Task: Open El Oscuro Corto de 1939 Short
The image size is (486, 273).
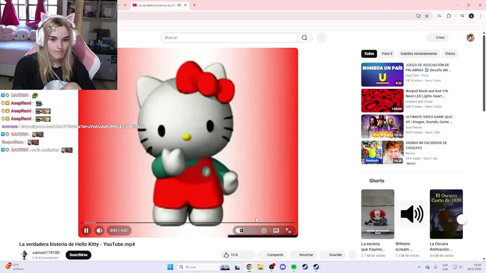Action: pyautogui.click(x=446, y=214)
